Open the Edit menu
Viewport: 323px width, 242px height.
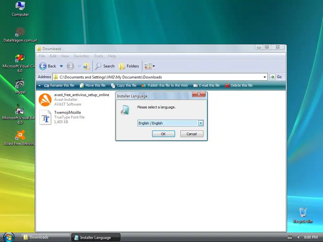click(53, 56)
